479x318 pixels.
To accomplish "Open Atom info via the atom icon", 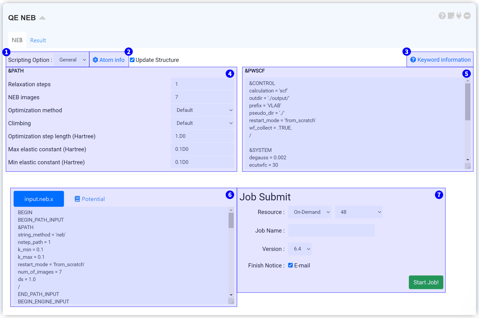I will coord(95,60).
